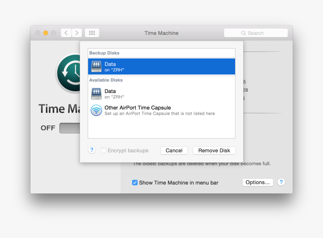
Task: Click the back navigation arrow
Action: click(x=66, y=33)
